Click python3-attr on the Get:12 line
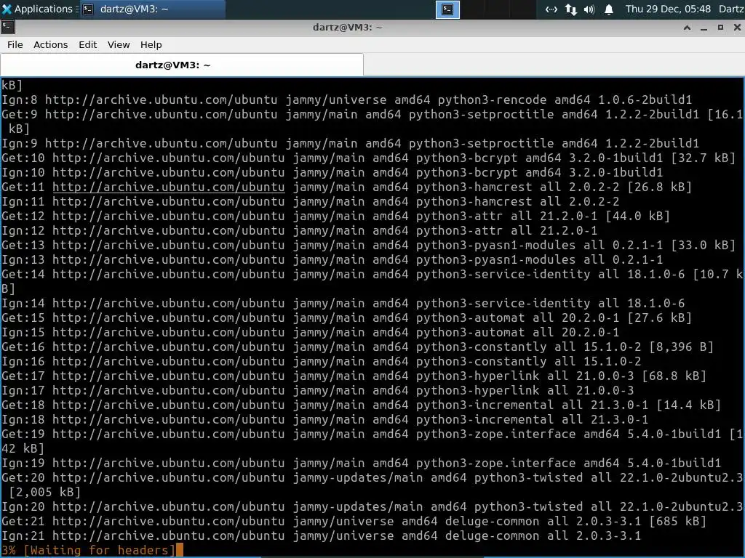 point(460,216)
